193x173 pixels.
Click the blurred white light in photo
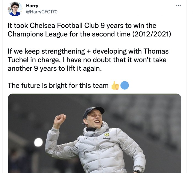tap(38, 142)
